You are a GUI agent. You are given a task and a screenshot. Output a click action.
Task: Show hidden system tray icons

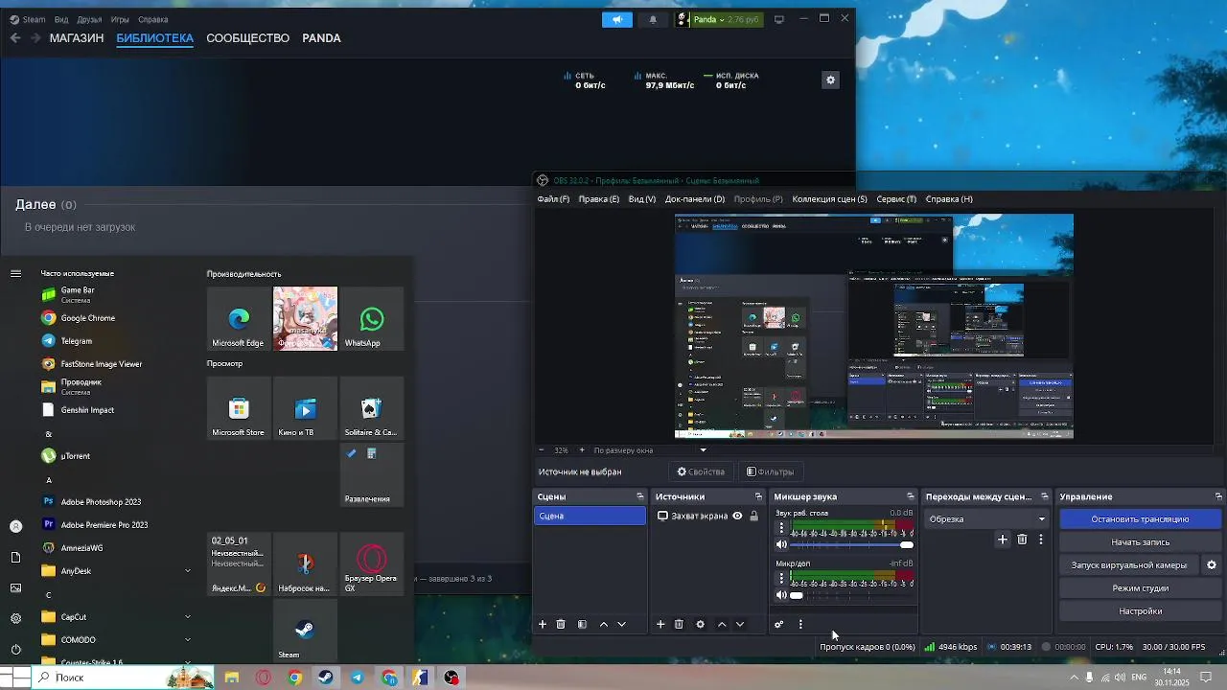tap(1074, 678)
